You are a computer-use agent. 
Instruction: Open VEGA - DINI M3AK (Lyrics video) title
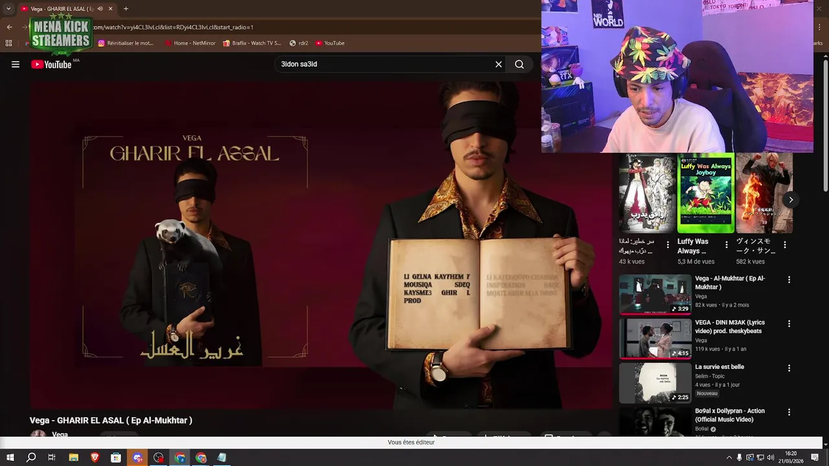click(730, 327)
